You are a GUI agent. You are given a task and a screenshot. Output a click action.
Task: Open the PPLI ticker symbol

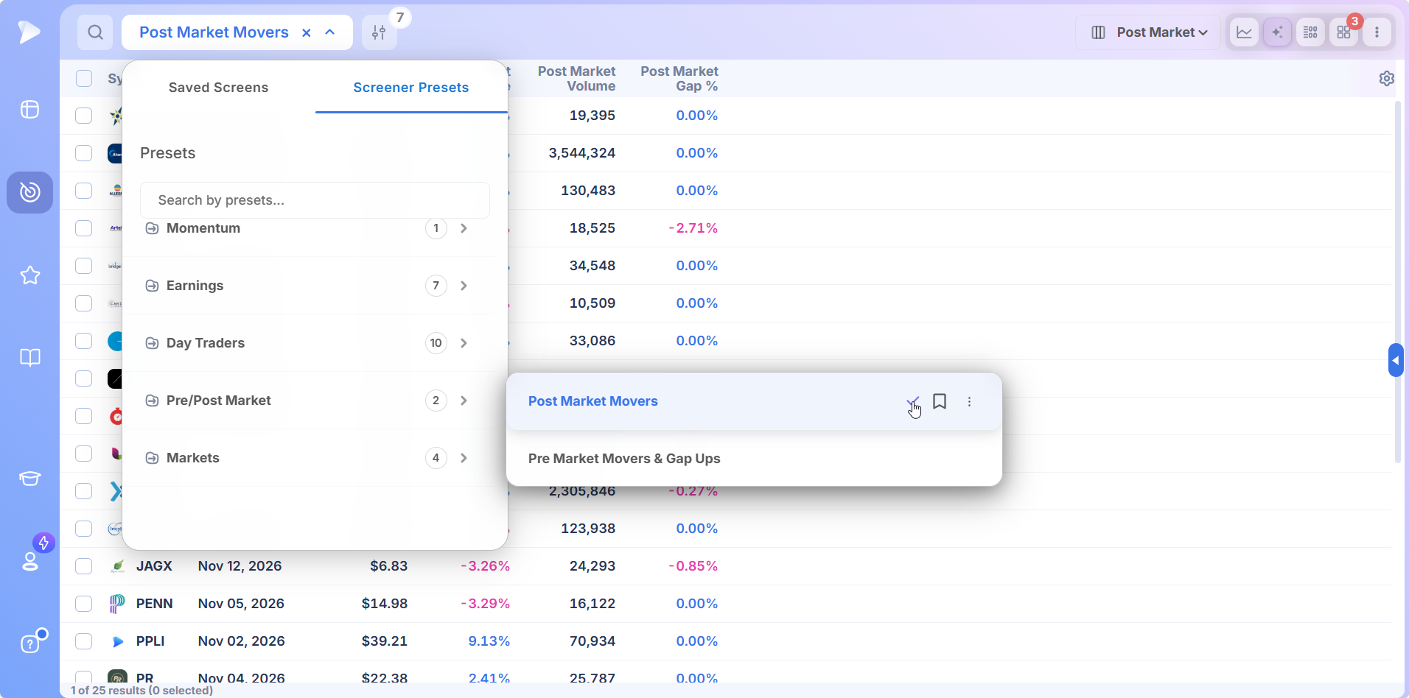click(150, 641)
